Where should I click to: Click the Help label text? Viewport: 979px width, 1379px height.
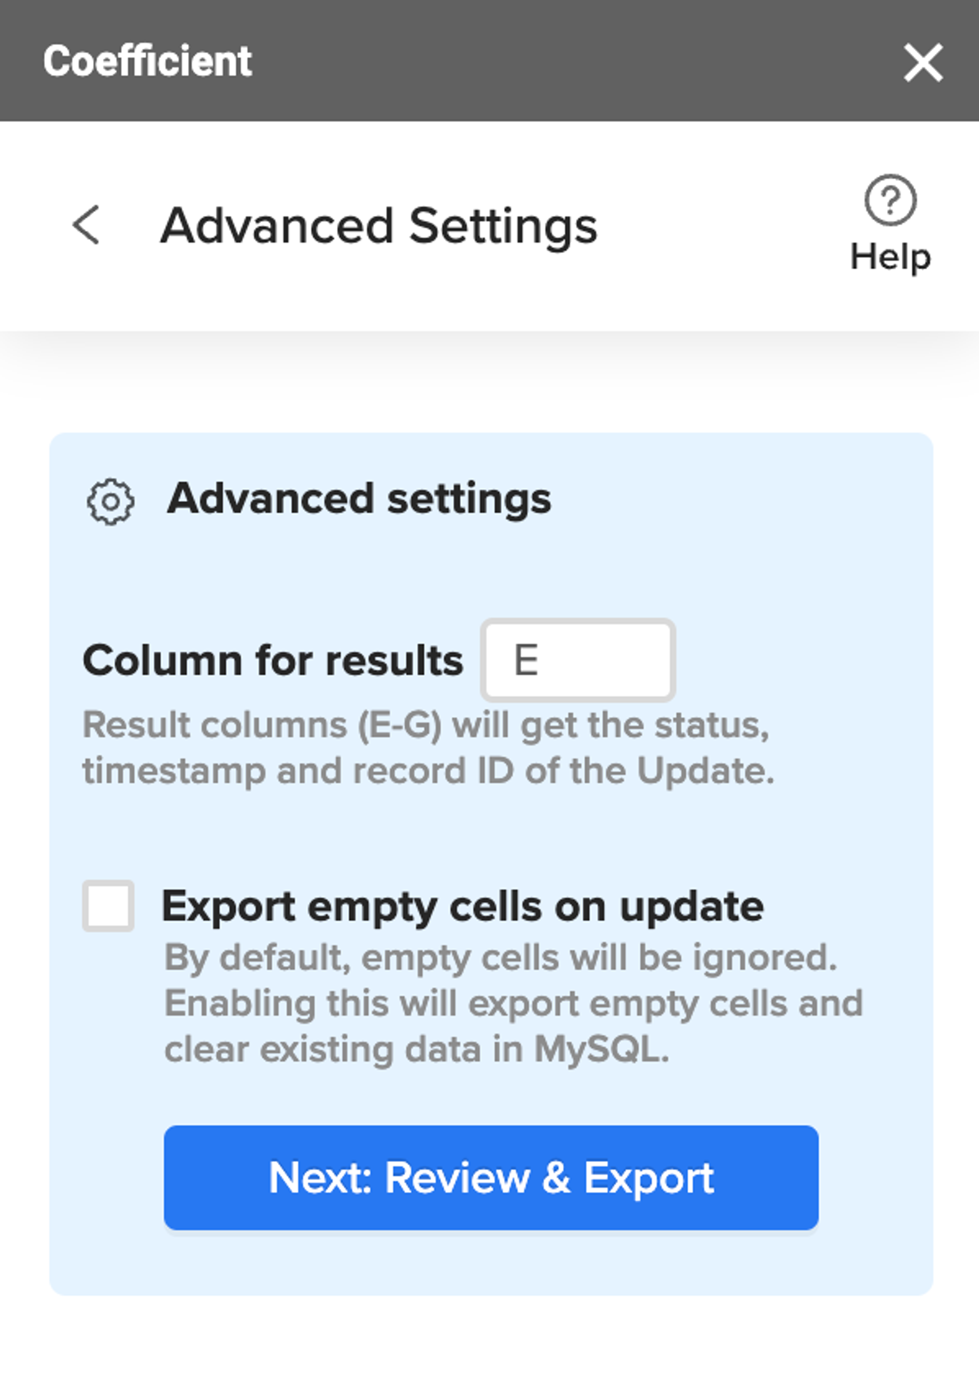pyautogui.click(x=890, y=256)
